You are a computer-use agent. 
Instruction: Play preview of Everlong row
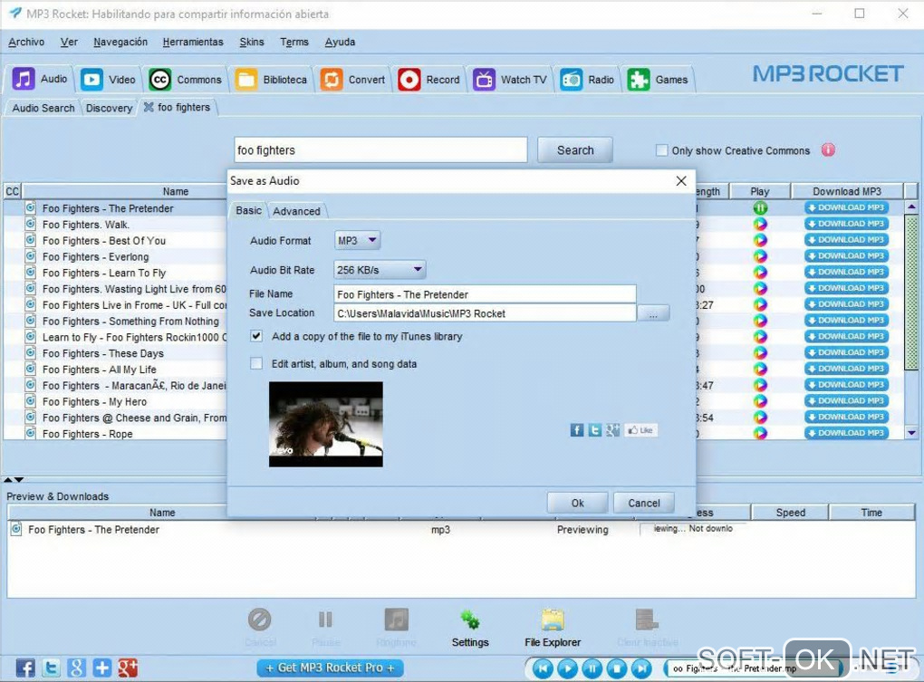coord(760,255)
